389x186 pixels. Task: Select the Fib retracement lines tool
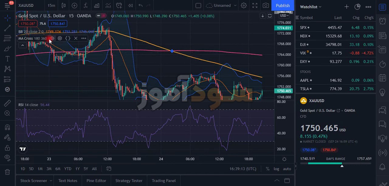click(8, 38)
